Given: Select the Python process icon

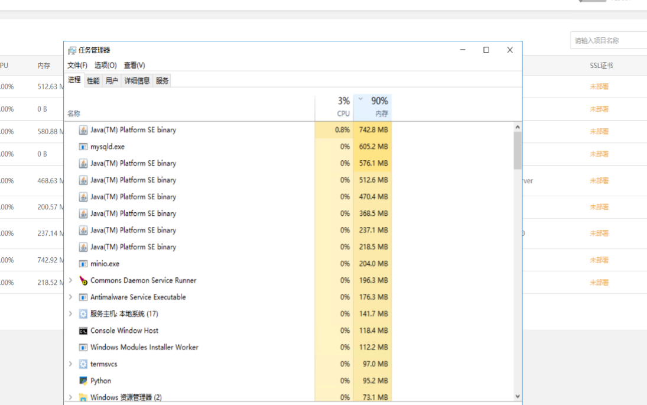Looking at the screenshot, I should pos(83,381).
